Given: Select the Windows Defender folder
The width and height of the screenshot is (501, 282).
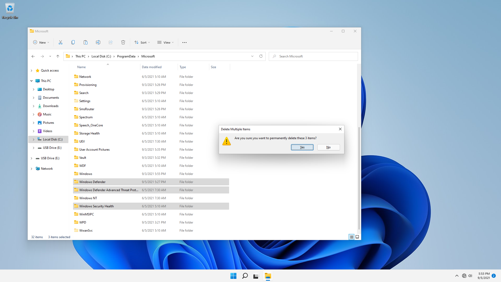Looking at the screenshot, I should tap(92, 181).
